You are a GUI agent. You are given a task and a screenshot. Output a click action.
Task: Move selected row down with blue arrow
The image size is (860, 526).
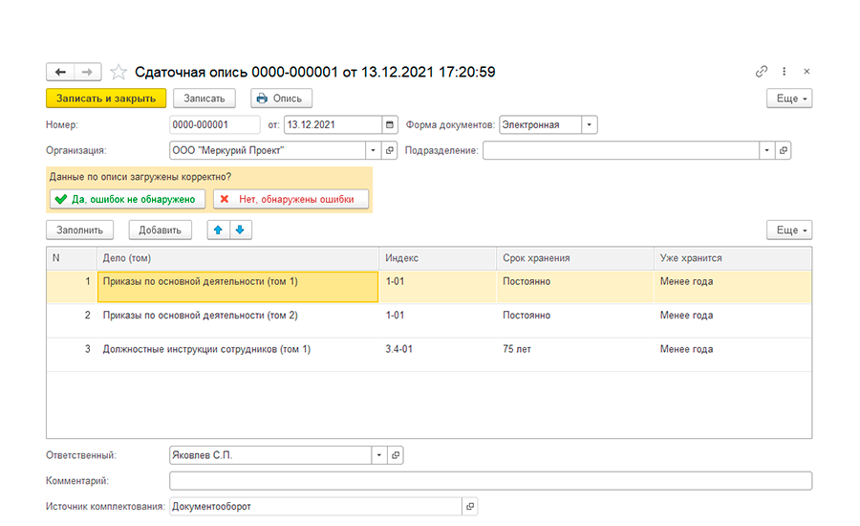[240, 230]
